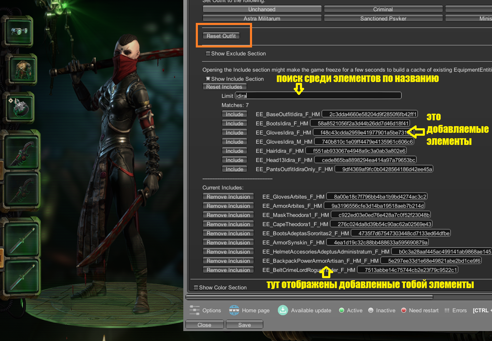Toggle Show Exclude Section checkbox
The width and height of the screenshot is (492, 341).
[x=208, y=54]
